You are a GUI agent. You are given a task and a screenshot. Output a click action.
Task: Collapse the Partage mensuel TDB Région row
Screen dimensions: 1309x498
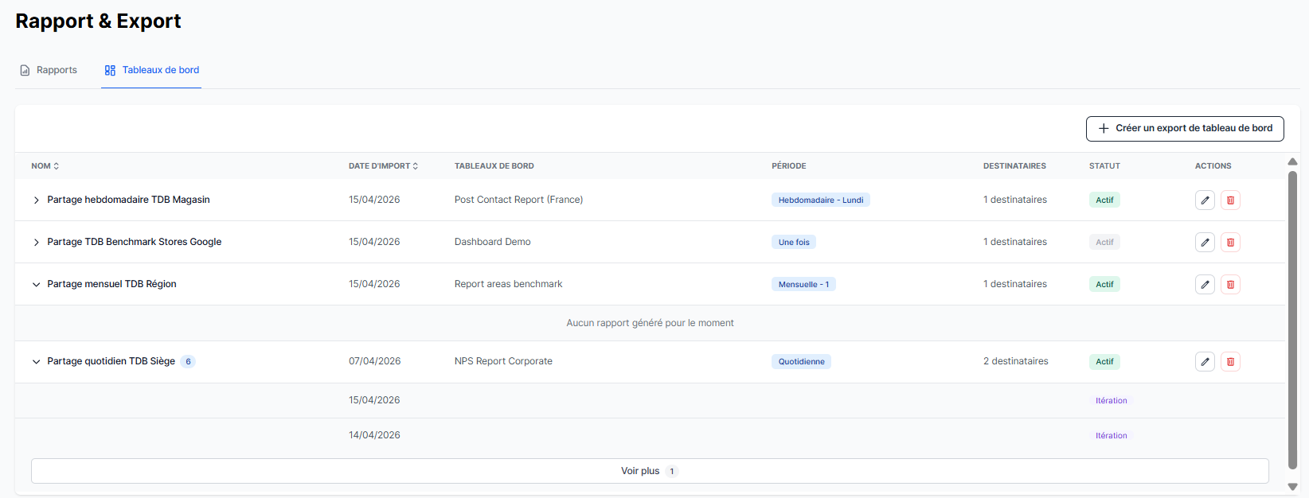36,285
